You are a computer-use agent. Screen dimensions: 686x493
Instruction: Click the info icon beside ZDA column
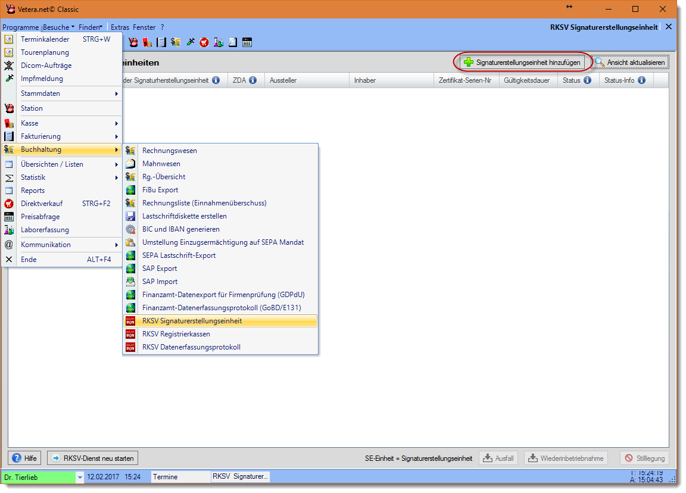(x=252, y=80)
